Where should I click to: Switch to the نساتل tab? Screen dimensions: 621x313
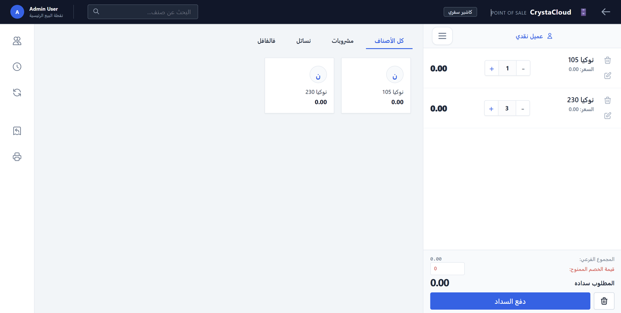[304, 41]
